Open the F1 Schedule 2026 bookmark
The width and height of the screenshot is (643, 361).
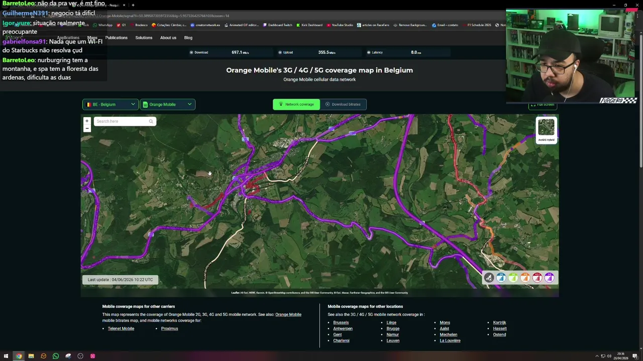tap(476, 25)
